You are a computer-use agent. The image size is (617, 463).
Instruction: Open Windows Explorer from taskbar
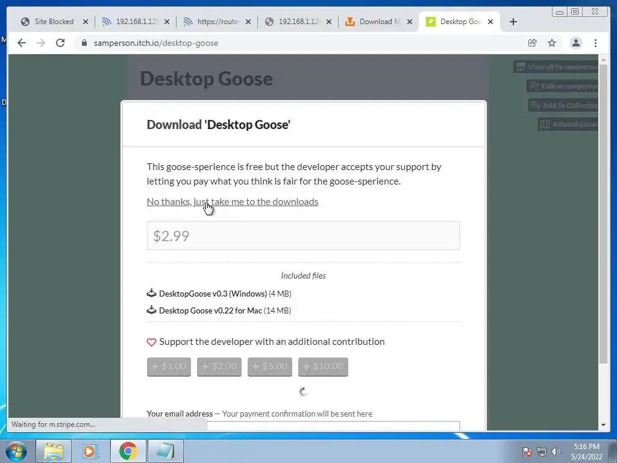[54, 451]
